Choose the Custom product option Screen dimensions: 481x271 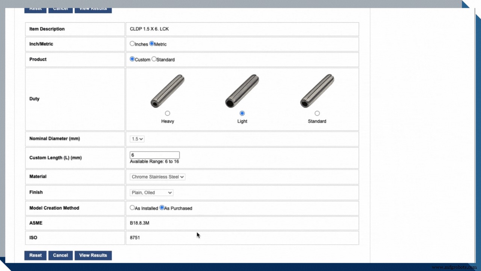click(132, 59)
